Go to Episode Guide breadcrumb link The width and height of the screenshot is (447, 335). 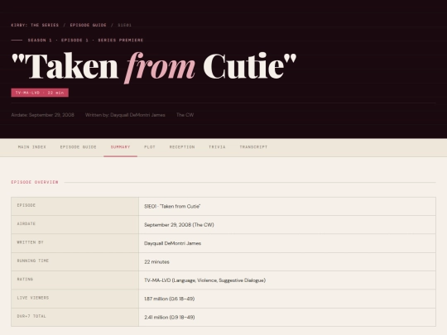pos(88,25)
